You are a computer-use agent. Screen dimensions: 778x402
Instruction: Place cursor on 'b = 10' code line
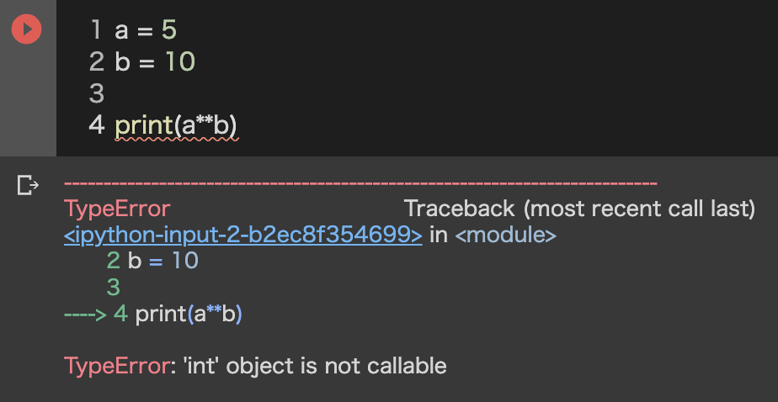click(x=155, y=62)
